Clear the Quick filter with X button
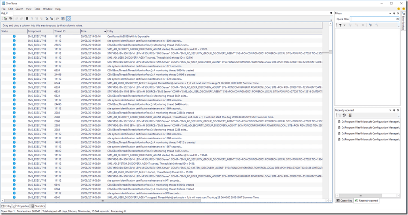 (397, 19)
